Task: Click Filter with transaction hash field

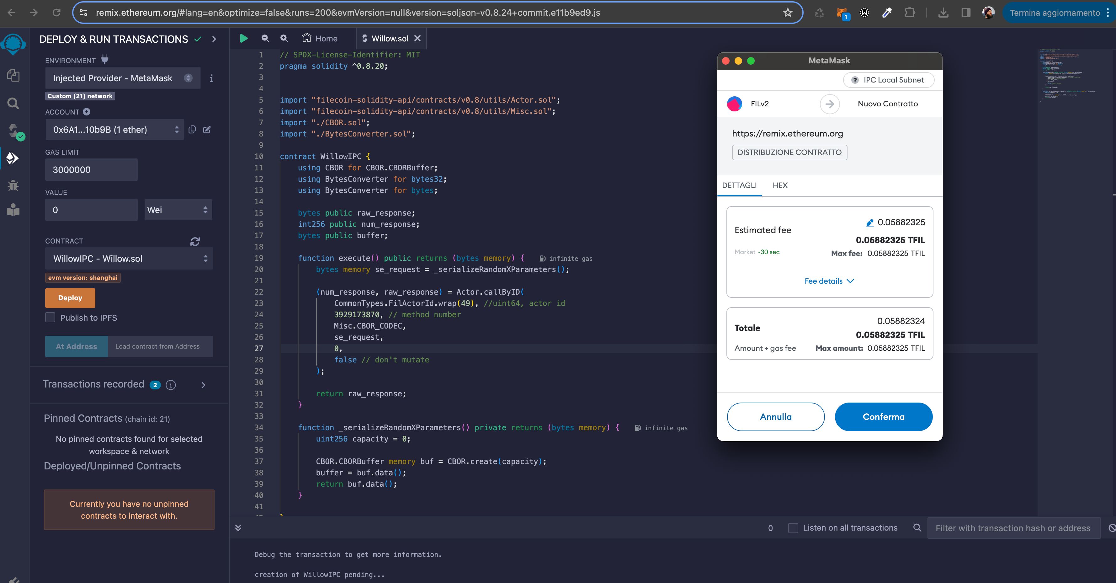Action: 1014,528
